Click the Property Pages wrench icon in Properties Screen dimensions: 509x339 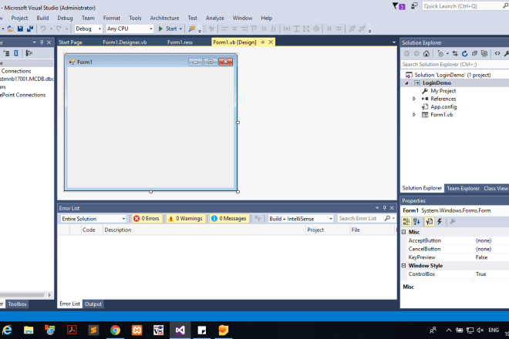[x=452, y=222]
